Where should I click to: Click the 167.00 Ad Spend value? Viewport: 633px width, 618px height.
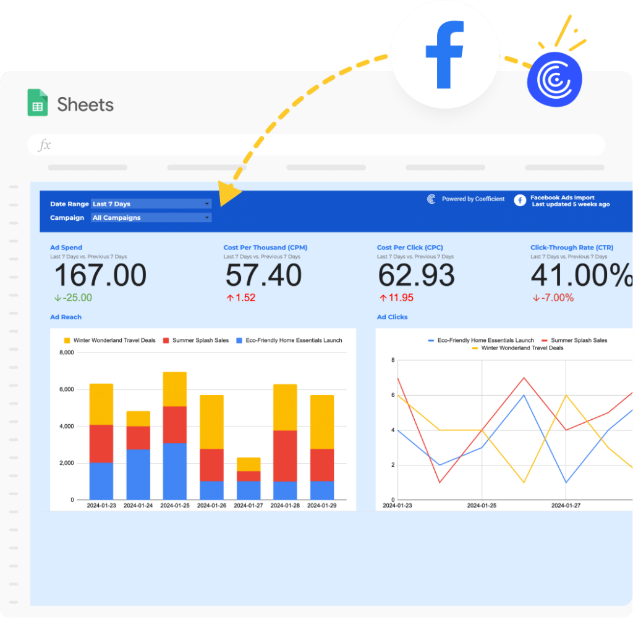click(100, 275)
